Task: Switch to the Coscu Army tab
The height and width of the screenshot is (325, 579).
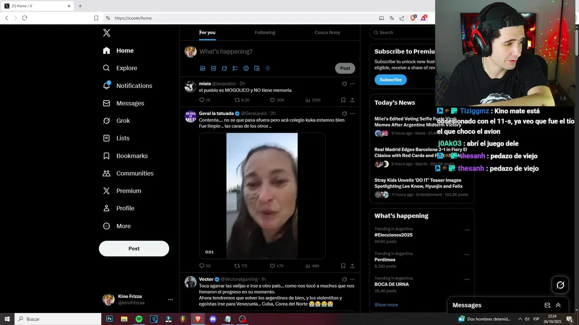Action: click(x=327, y=32)
